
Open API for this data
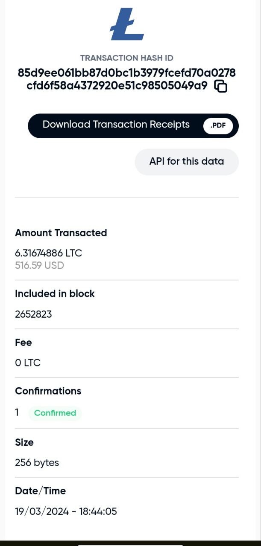pyautogui.click(x=186, y=162)
